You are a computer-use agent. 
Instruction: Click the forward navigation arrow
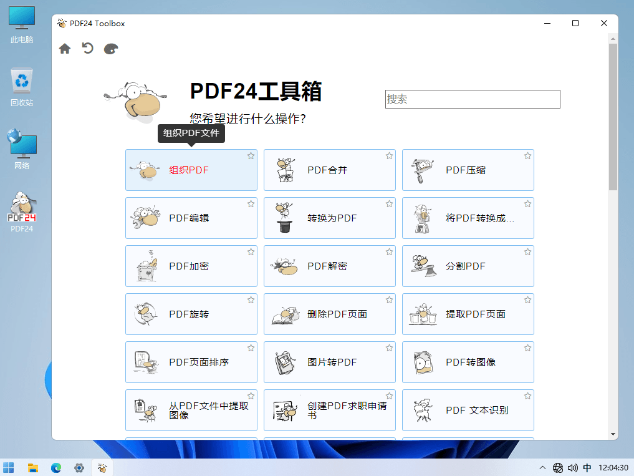pyautogui.click(x=110, y=48)
